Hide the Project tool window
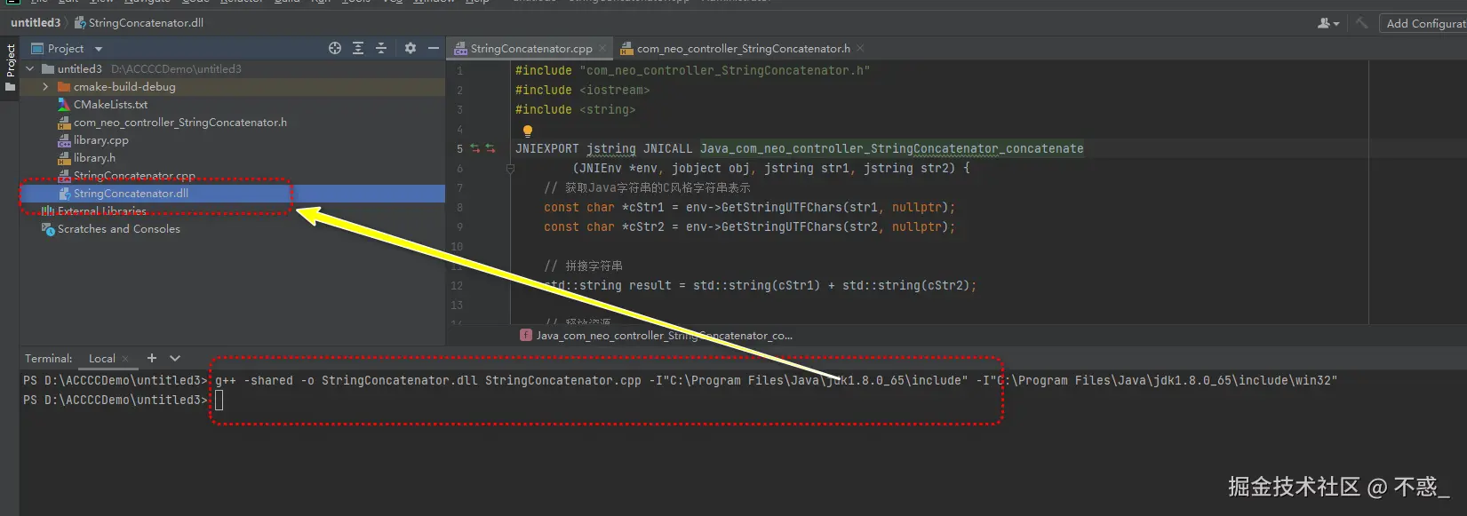The height and width of the screenshot is (516, 1467). 434,48
